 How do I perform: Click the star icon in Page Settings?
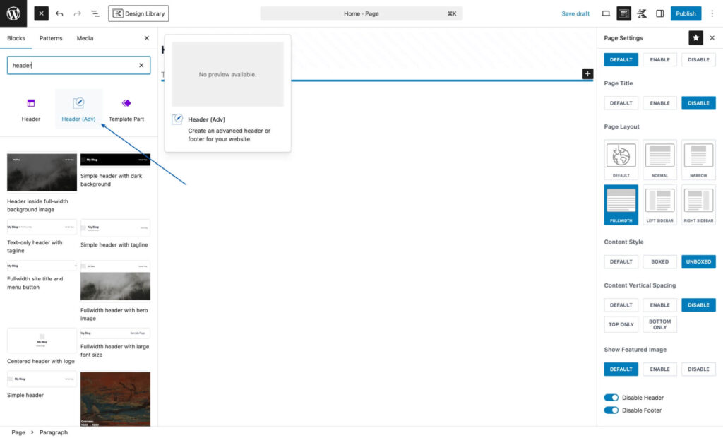coord(695,38)
